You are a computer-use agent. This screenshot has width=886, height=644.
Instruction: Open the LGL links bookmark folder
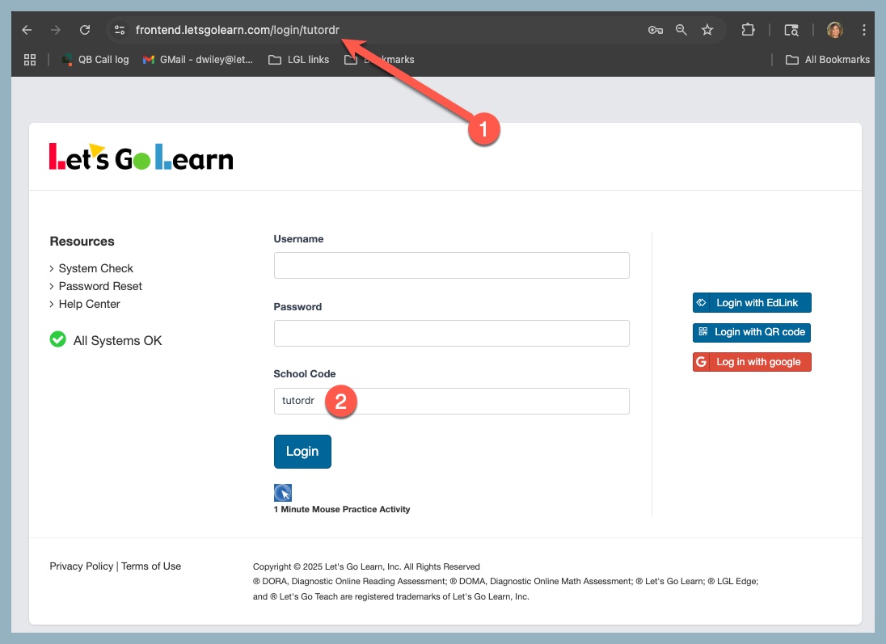click(298, 59)
